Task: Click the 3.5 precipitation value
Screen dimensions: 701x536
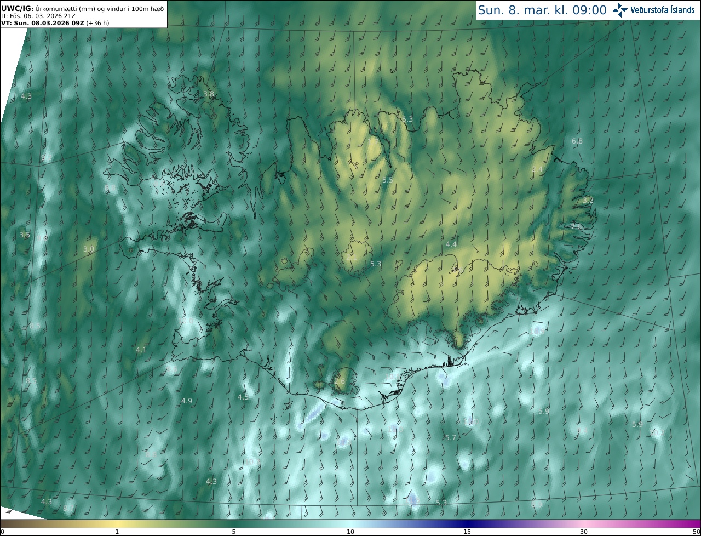Action: [25, 235]
